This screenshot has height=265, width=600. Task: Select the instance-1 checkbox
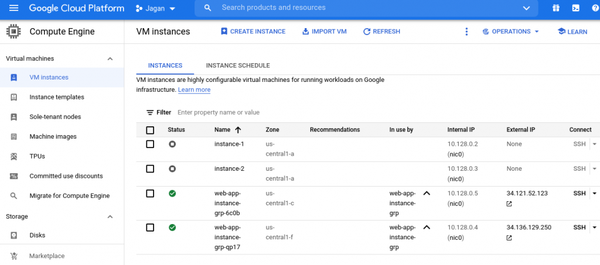[150, 144]
